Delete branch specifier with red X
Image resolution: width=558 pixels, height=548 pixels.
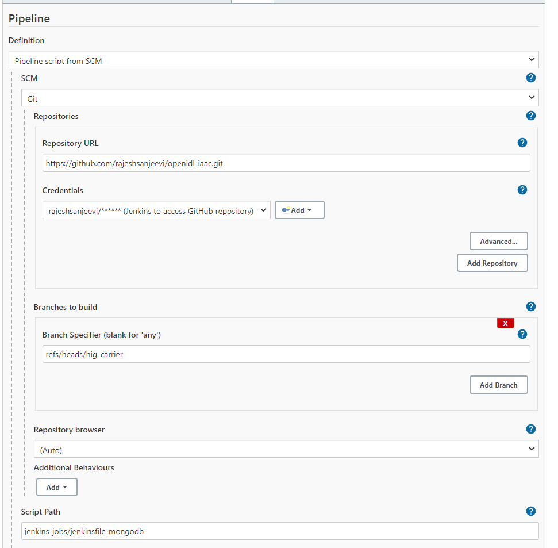(x=505, y=323)
